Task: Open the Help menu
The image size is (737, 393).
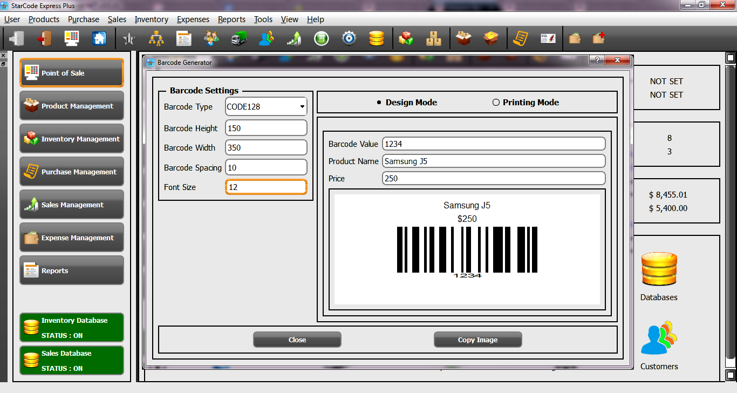Action: (x=316, y=19)
